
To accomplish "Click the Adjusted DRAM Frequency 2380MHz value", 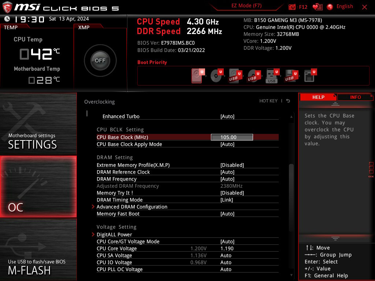I will 231,186.
